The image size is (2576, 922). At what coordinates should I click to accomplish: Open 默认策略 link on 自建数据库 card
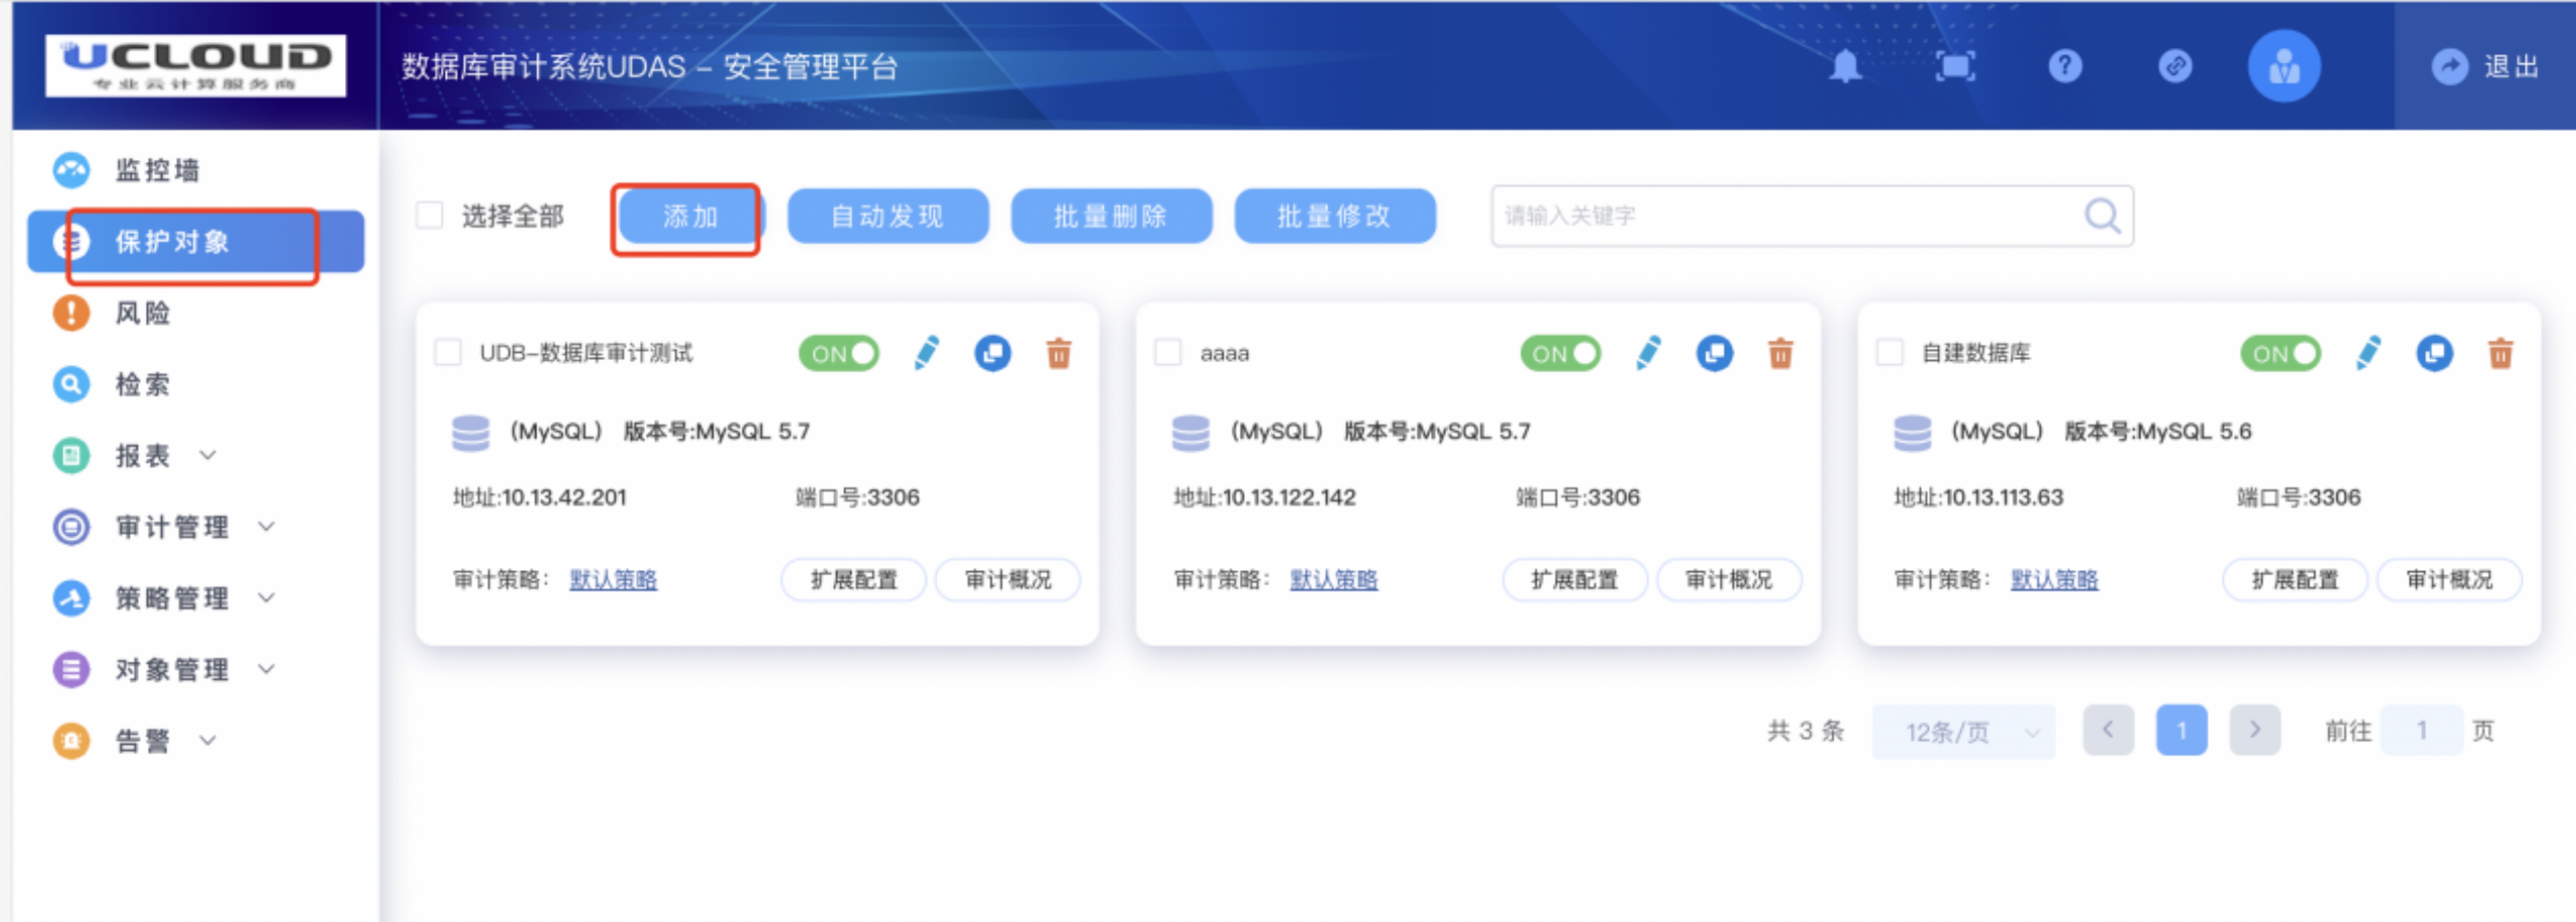coord(2054,579)
